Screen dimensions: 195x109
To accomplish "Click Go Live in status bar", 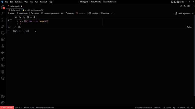I will [x=167, y=108].
